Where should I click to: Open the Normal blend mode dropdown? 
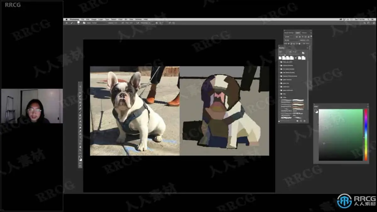(x=292, y=40)
